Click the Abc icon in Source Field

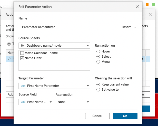pyautogui.click(x=23, y=102)
